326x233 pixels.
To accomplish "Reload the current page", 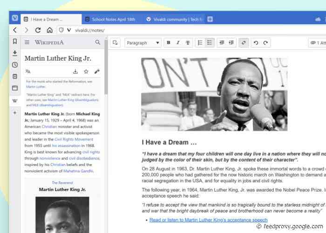I will 38,30.
